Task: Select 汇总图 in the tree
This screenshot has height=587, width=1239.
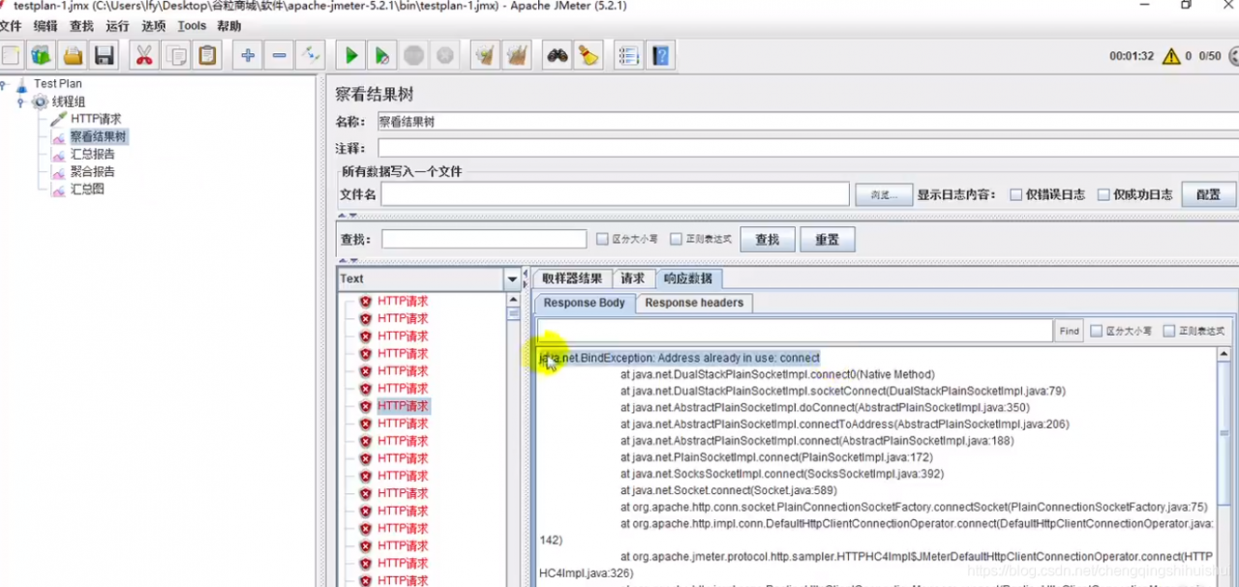Action: coord(86,189)
